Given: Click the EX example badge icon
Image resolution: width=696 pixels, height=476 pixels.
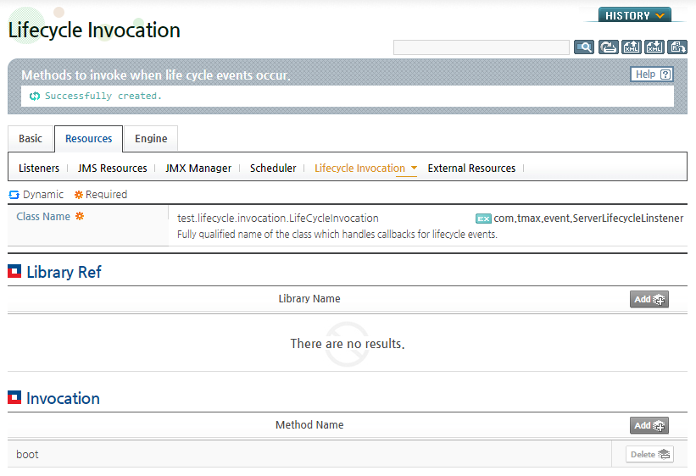Looking at the screenshot, I should [x=483, y=219].
